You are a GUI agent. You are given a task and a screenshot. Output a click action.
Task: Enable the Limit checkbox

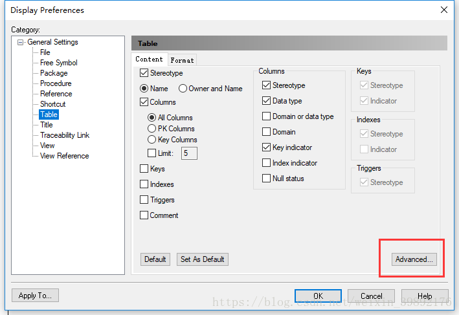point(151,153)
